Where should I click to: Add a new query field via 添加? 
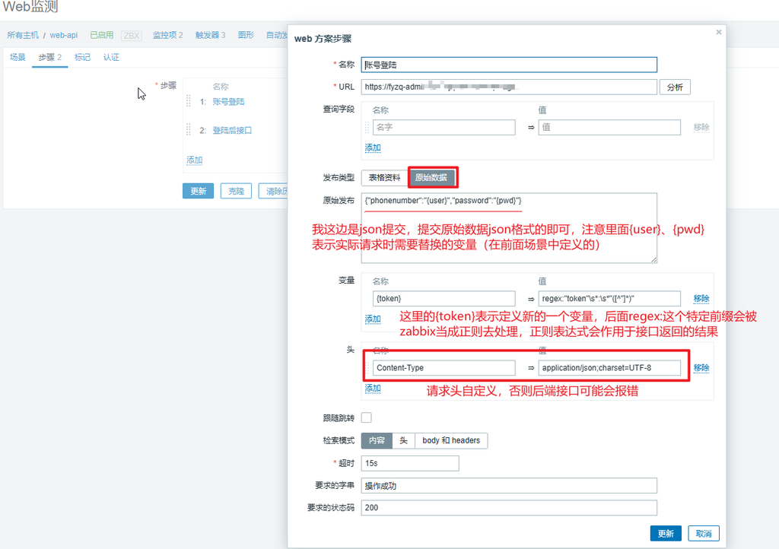(373, 148)
